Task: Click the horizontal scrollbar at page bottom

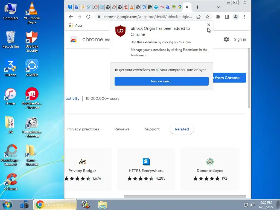Action: point(185,196)
